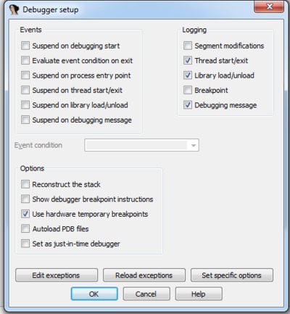The height and width of the screenshot is (314, 290).
Task: Uncheck Debugging message logging
Action: (x=188, y=105)
